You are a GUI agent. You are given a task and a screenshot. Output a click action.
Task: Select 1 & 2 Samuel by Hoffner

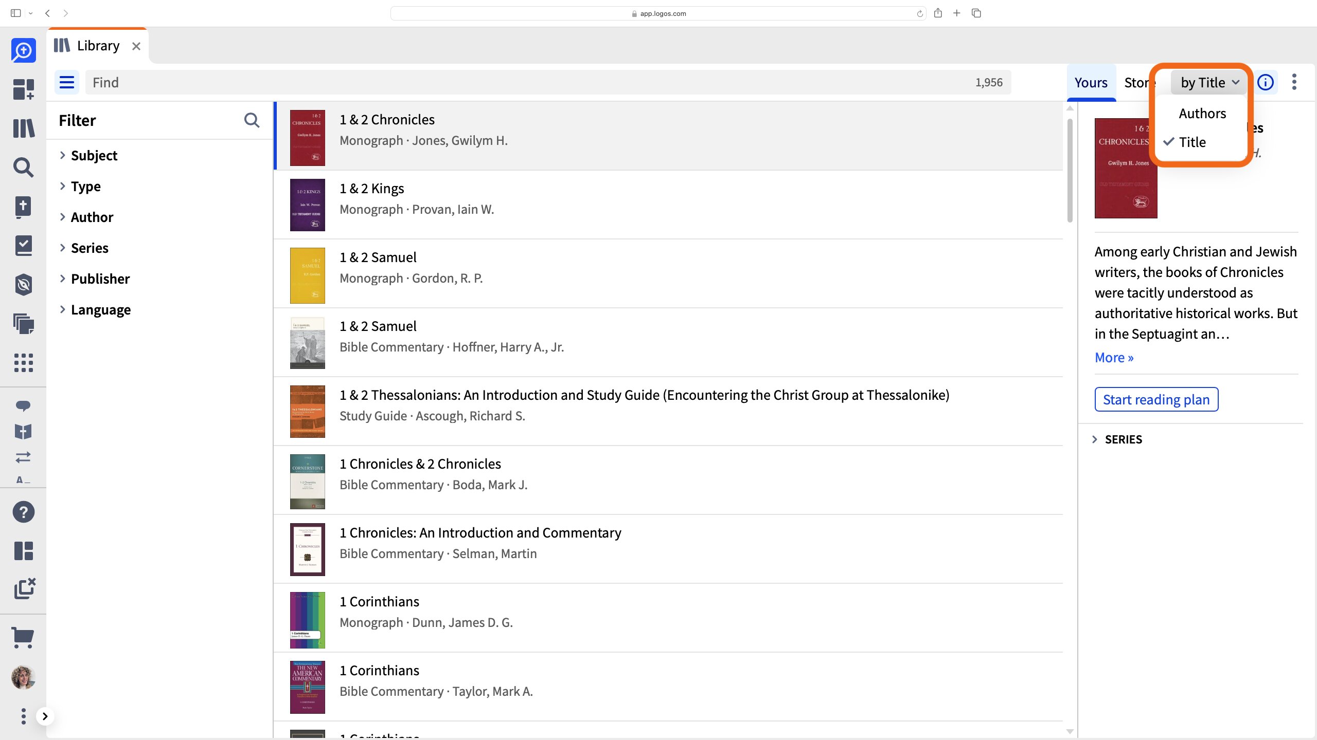coord(668,343)
